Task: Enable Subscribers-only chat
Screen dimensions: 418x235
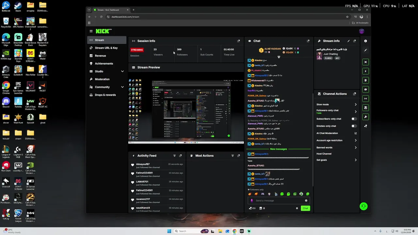Action: (x=354, y=119)
